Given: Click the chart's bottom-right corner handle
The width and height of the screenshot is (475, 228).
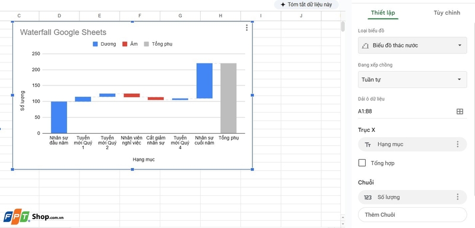Looking at the screenshot, I should point(252,169).
